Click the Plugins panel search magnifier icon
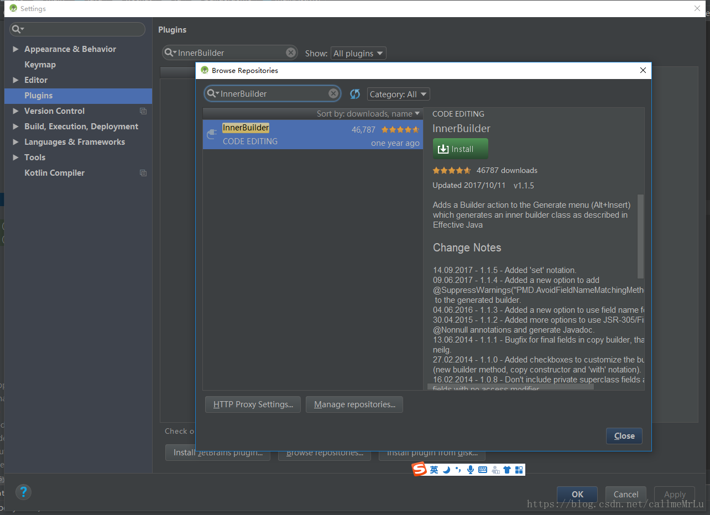Viewport: 710px width, 515px height. (170, 52)
